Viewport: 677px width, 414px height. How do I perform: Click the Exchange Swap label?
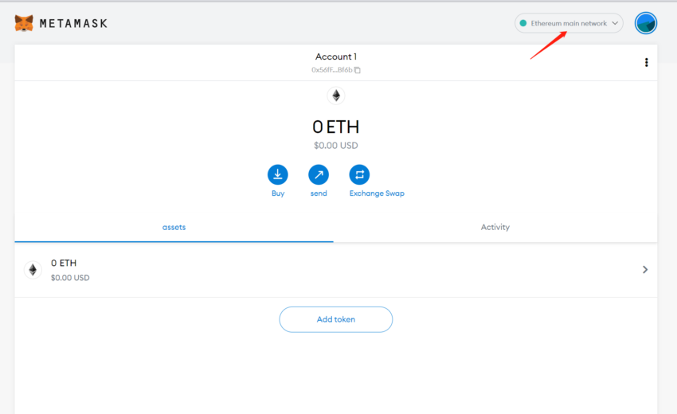pyautogui.click(x=377, y=193)
